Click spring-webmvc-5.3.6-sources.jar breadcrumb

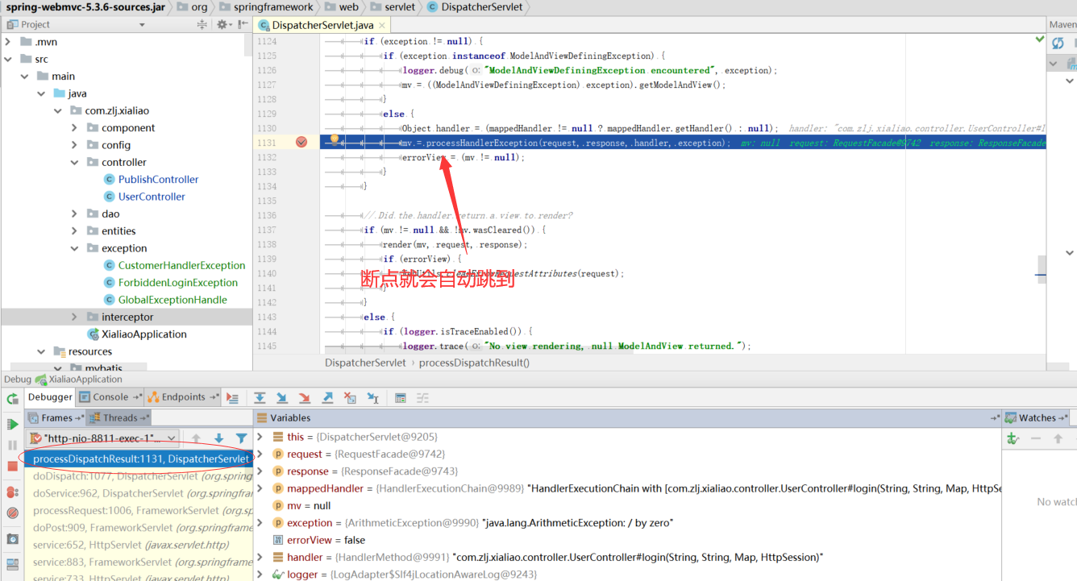[x=85, y=6]
